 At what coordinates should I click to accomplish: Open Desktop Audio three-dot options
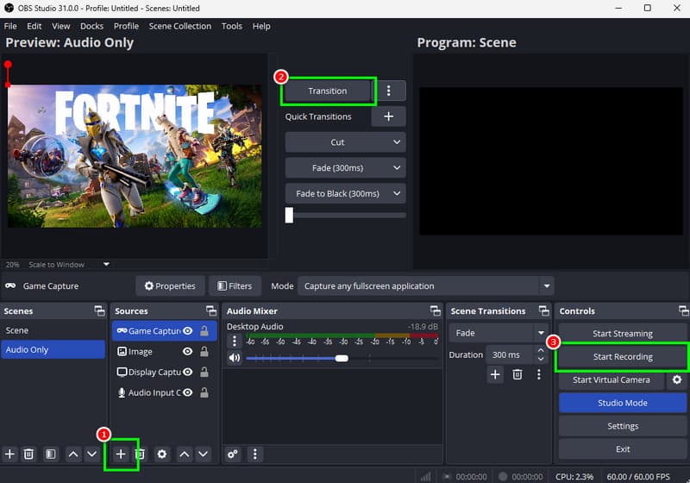[x=234, y=341]
